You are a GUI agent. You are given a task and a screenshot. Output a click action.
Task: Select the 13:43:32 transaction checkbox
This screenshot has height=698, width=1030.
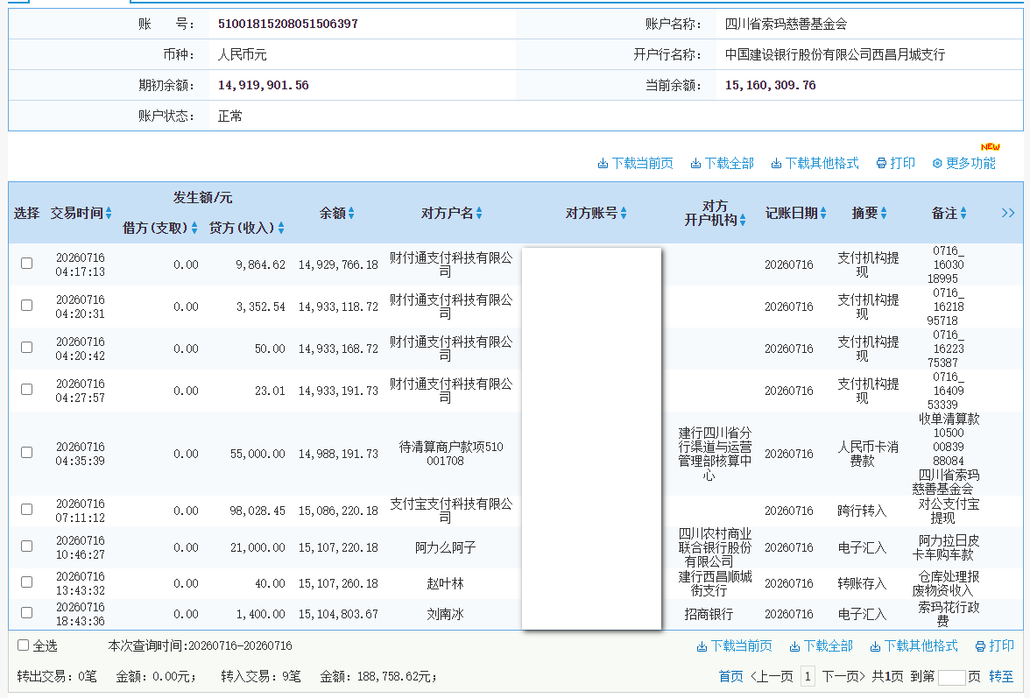tap(27, 582)
